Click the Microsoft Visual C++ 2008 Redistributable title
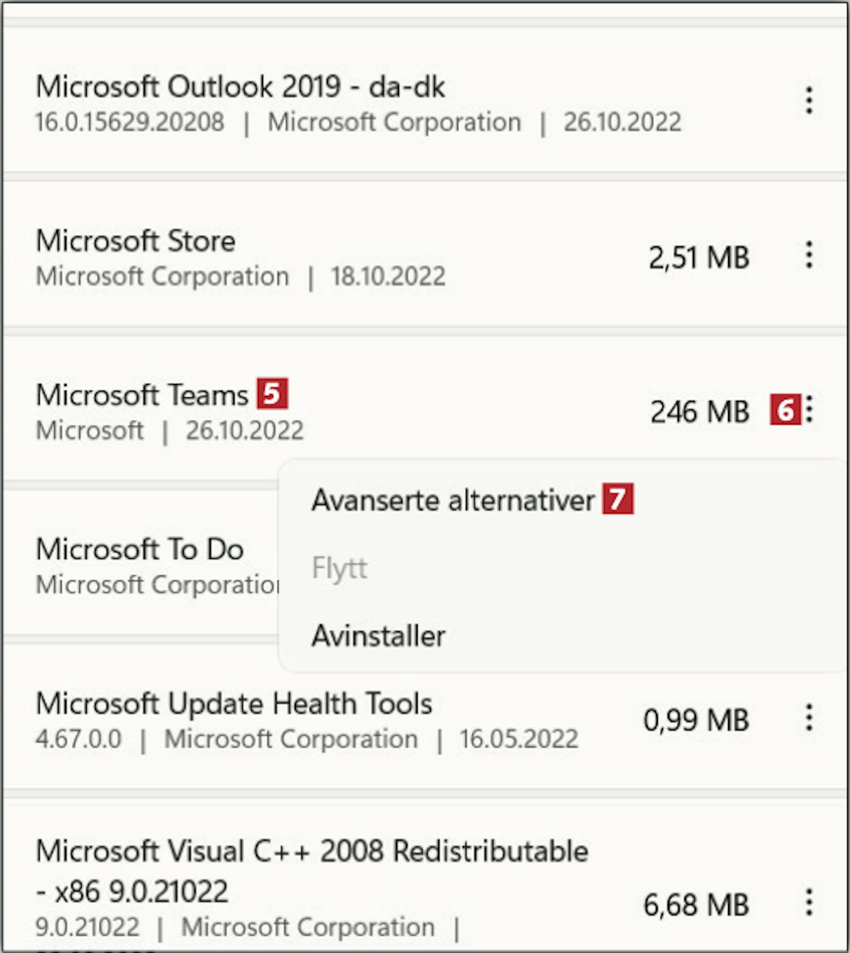The height and width of the screenshot is (953, 850). pos(312,852)
